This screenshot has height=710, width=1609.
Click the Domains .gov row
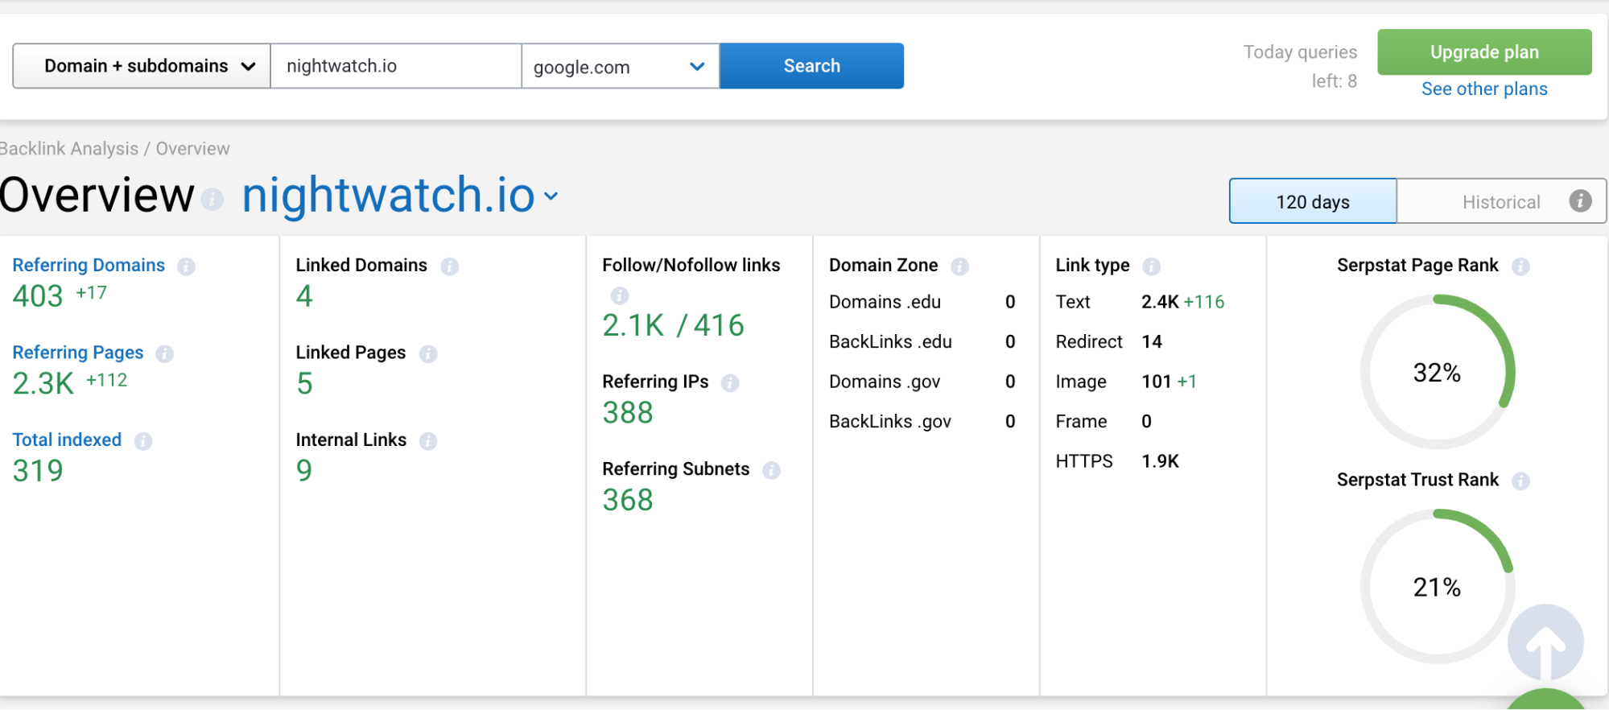(922, 382)
